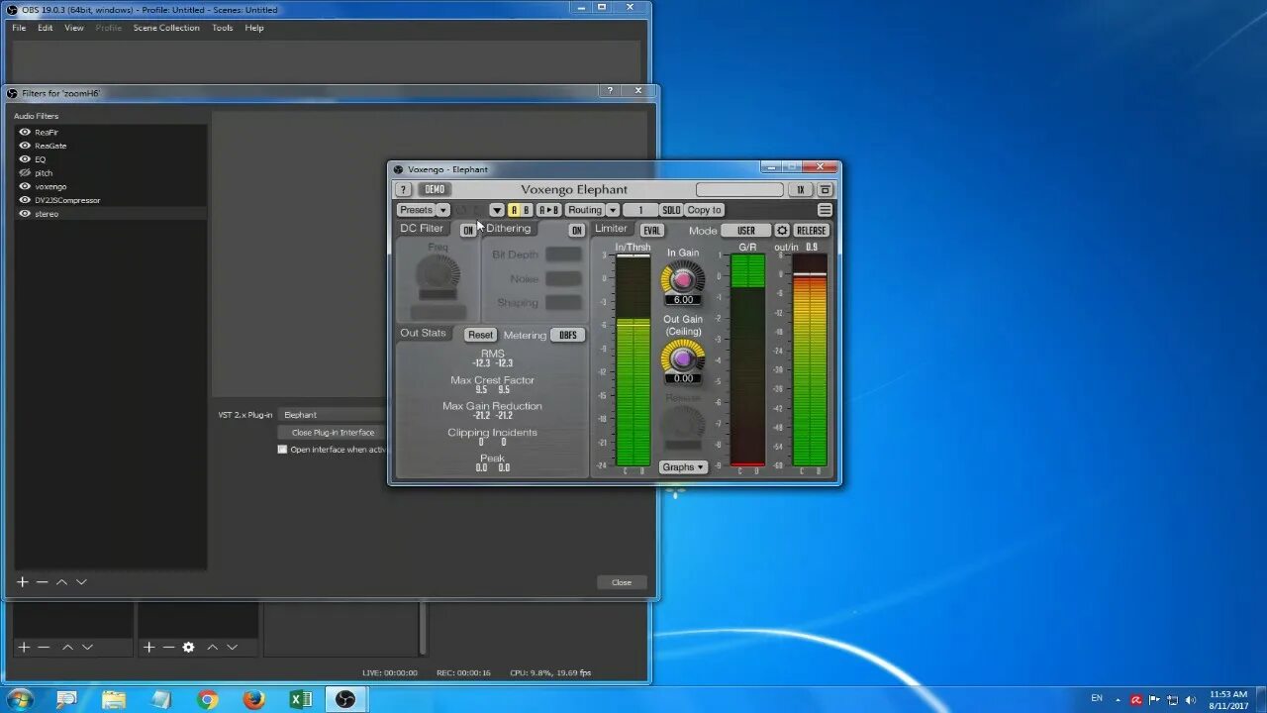Open the File menu in OBS

[19, 28]
